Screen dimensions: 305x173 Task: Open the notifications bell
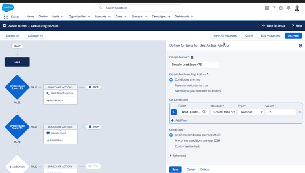(x=288, y=8)
